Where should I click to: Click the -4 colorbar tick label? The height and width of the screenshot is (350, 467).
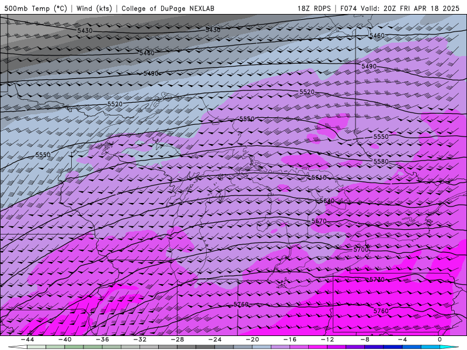coord(402,339)
